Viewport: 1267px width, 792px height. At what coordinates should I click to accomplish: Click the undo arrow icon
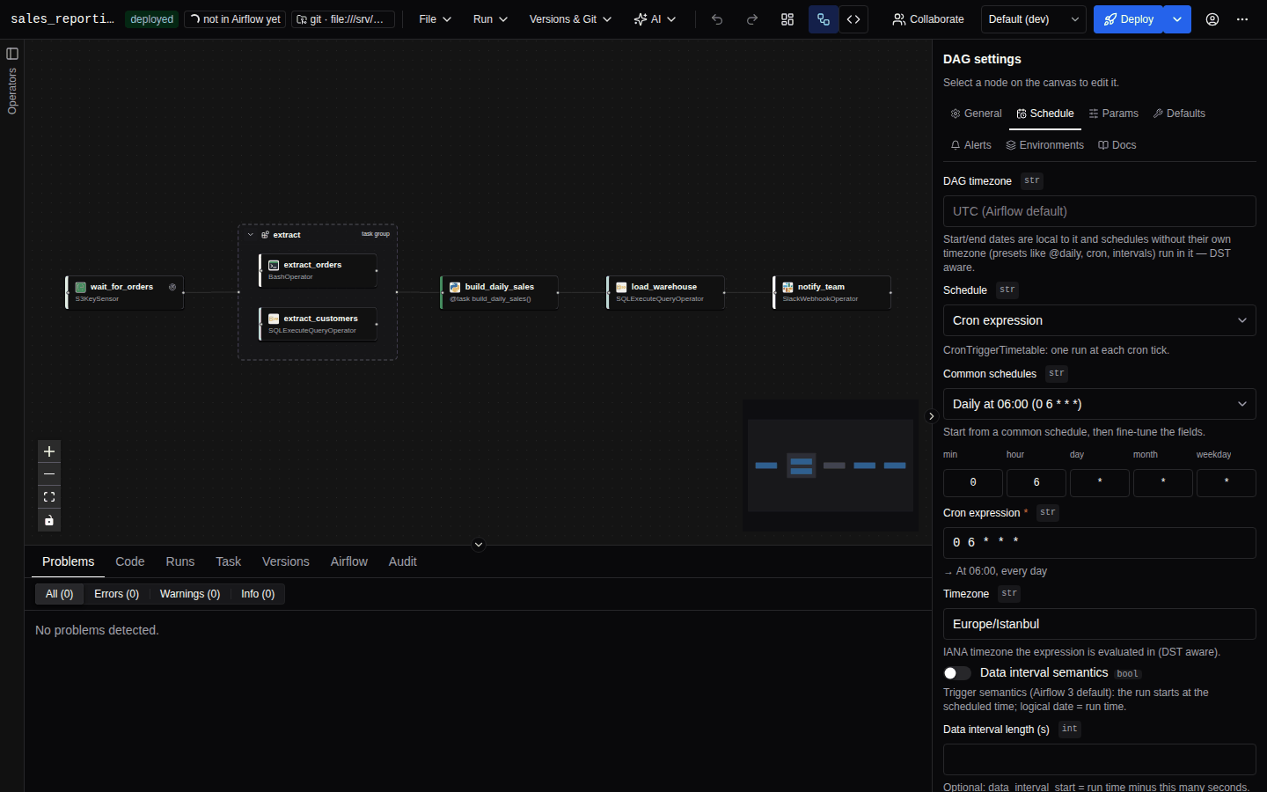click(x=717, y=19)
